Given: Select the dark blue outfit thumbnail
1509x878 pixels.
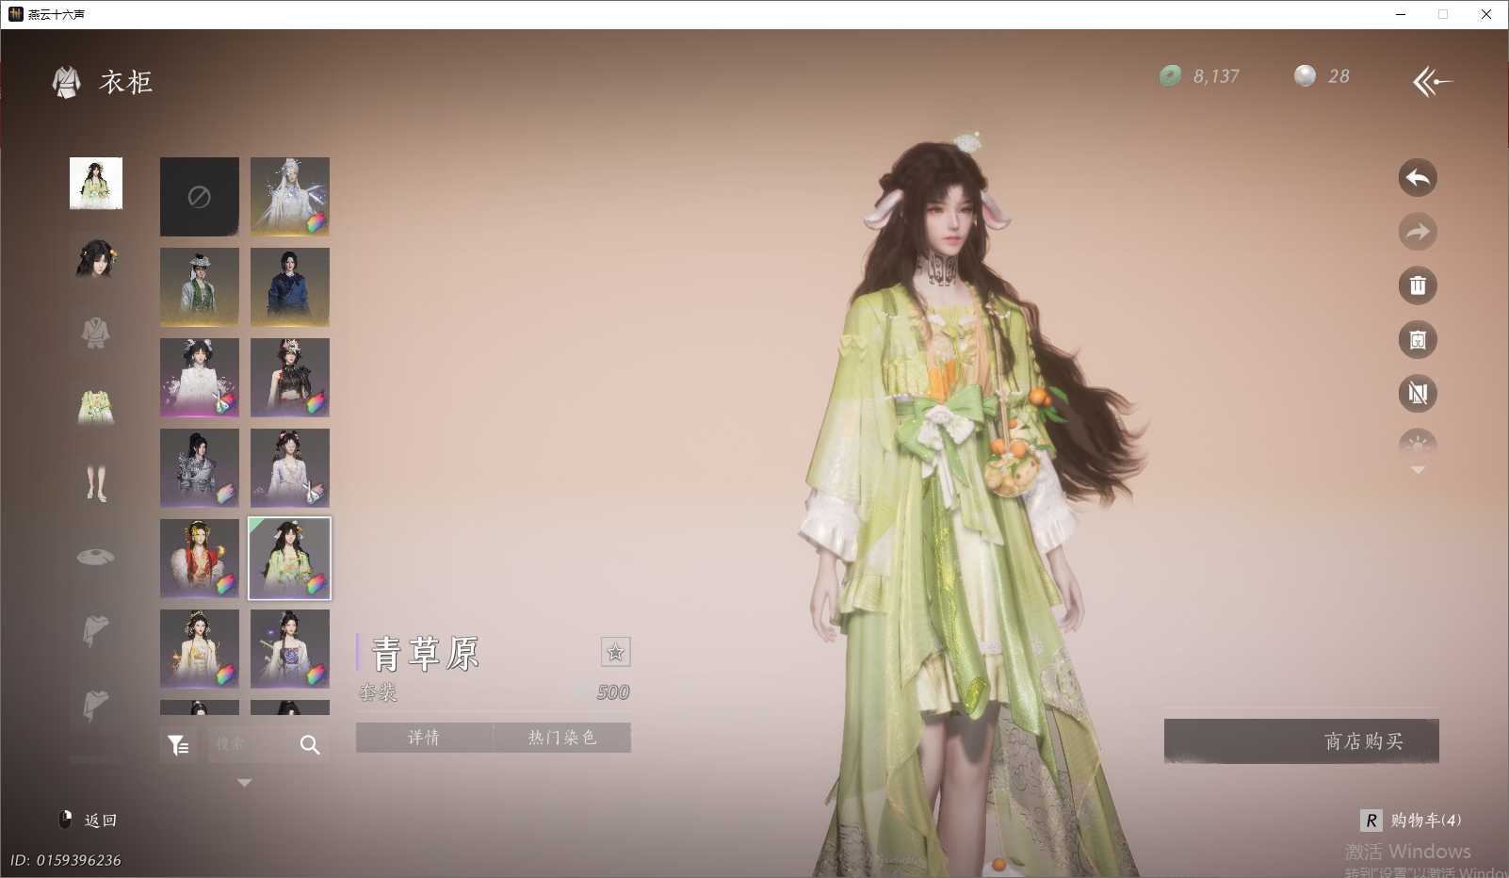Looking at the screenshot, I should coord(290,287).
